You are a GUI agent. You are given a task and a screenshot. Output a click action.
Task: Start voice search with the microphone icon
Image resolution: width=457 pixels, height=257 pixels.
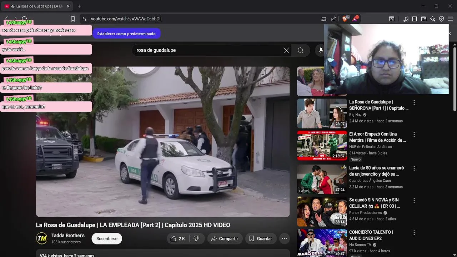click(320, 50)
